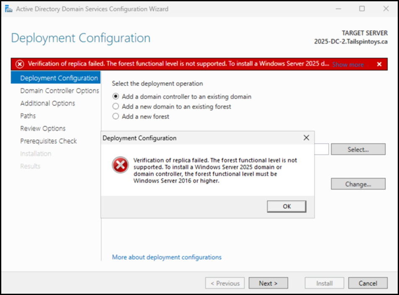Select Add a domain controller to existing domain
The width and height of the screenshot is (399, 295).
click(x=116, y=97)
